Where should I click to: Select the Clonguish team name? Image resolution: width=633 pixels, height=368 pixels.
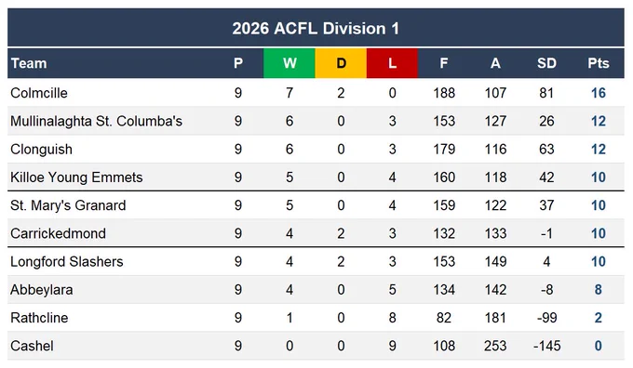pos(41,150)
